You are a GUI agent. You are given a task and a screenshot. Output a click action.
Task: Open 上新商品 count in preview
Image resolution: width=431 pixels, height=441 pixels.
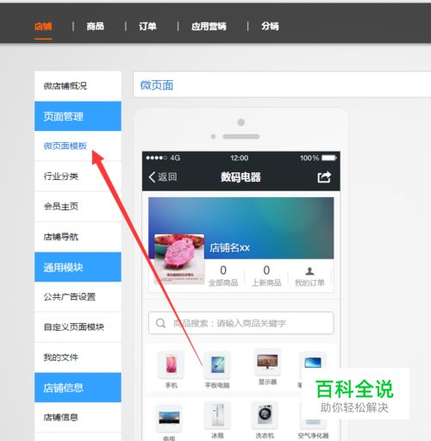point(266,276)
